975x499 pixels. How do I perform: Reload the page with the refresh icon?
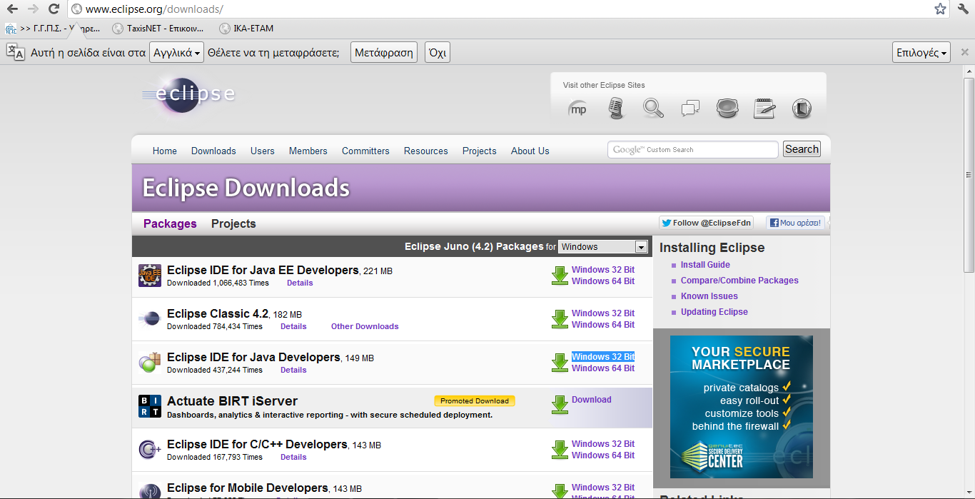tap(54, 9)
